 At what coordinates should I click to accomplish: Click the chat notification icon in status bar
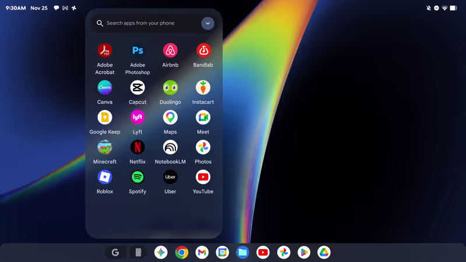(x=56, y=8)
